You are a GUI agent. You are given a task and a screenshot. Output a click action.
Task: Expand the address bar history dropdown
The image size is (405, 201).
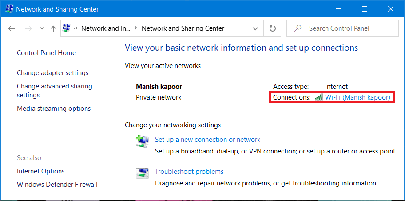[x=255, y=28]
